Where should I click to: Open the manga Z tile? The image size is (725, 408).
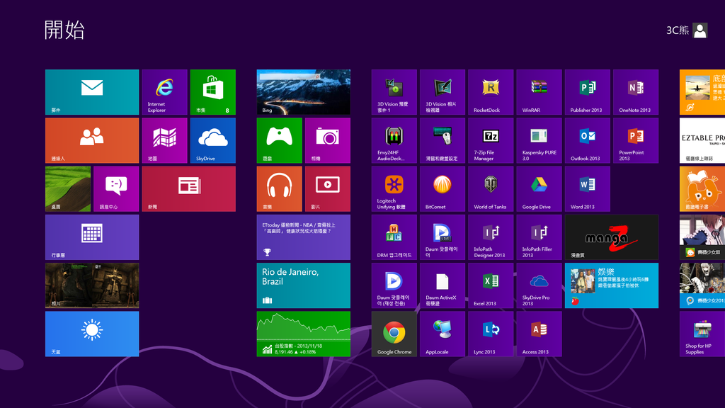611,237
